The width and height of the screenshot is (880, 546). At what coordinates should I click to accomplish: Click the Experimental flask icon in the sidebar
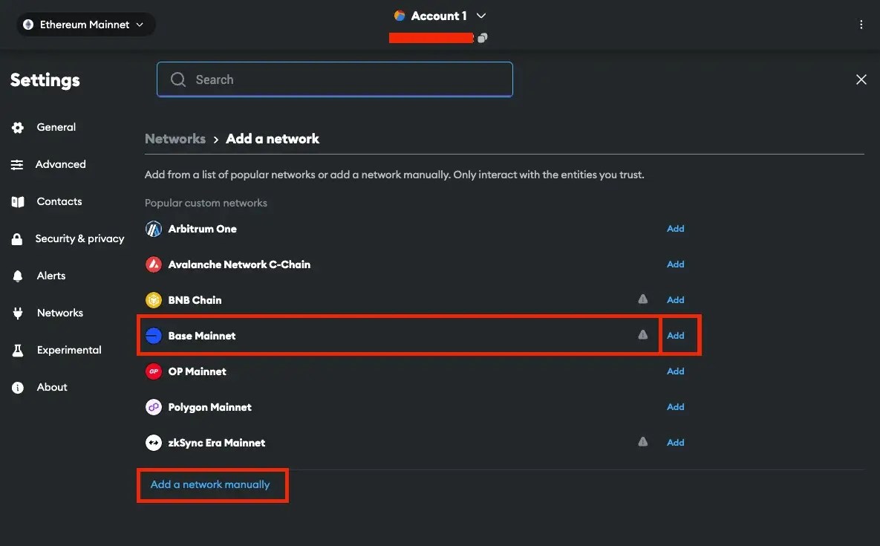click(17, 349)
